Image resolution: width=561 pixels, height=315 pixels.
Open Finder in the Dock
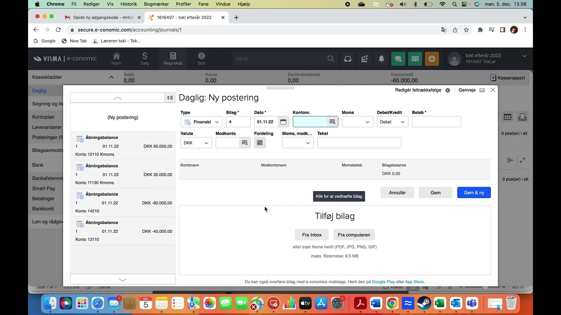50,303
